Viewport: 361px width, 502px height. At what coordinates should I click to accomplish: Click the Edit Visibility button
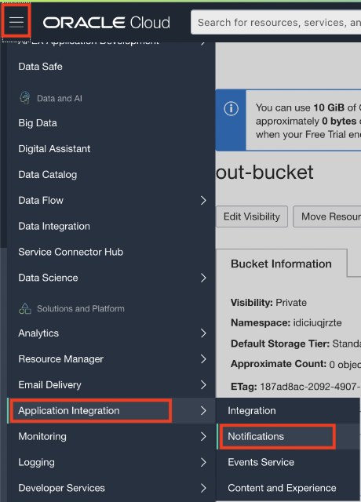[x=252, y=216]
